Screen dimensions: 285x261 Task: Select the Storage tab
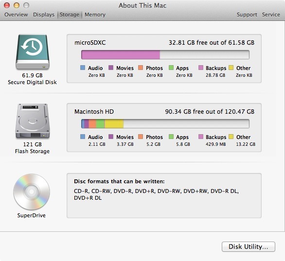click(70, 15)
